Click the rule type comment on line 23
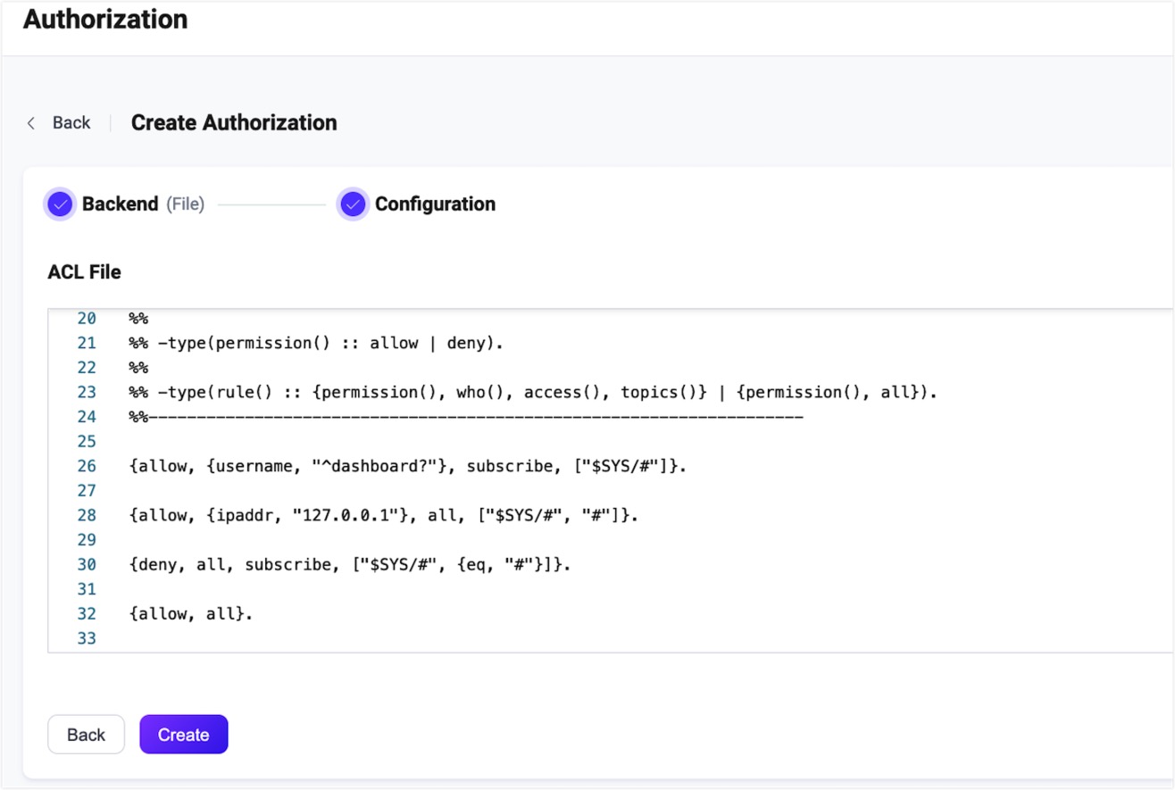The height and width of the screenshot is (790, 1175). (532, 392)
